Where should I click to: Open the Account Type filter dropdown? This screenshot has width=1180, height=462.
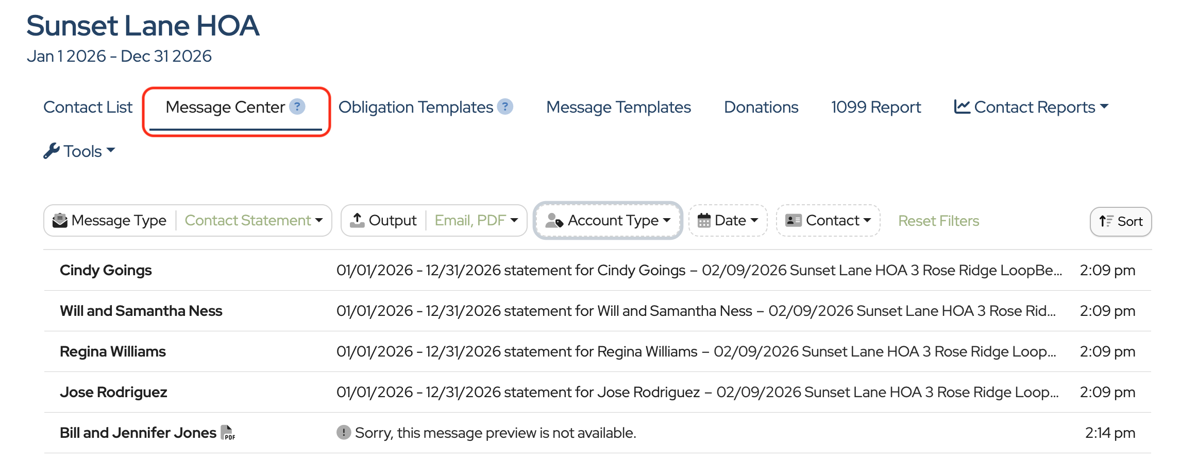click(x=609, y=221)
